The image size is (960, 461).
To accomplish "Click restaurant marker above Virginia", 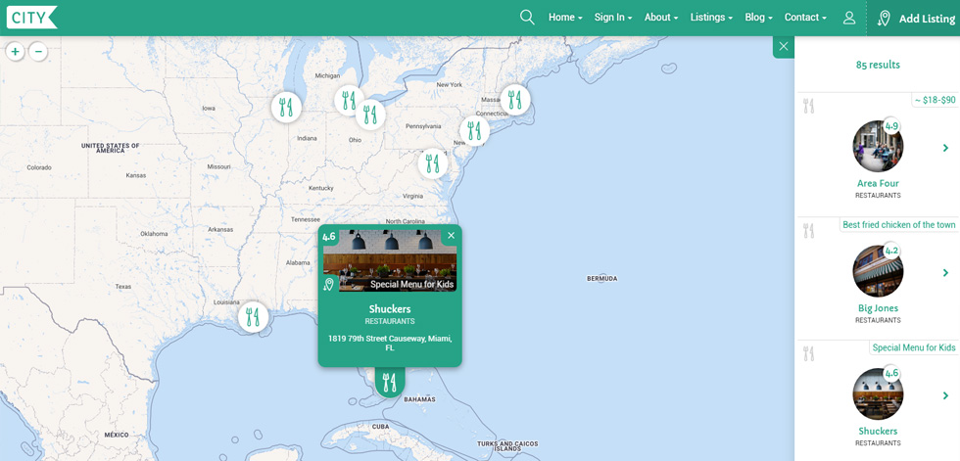I will point(433,163).
